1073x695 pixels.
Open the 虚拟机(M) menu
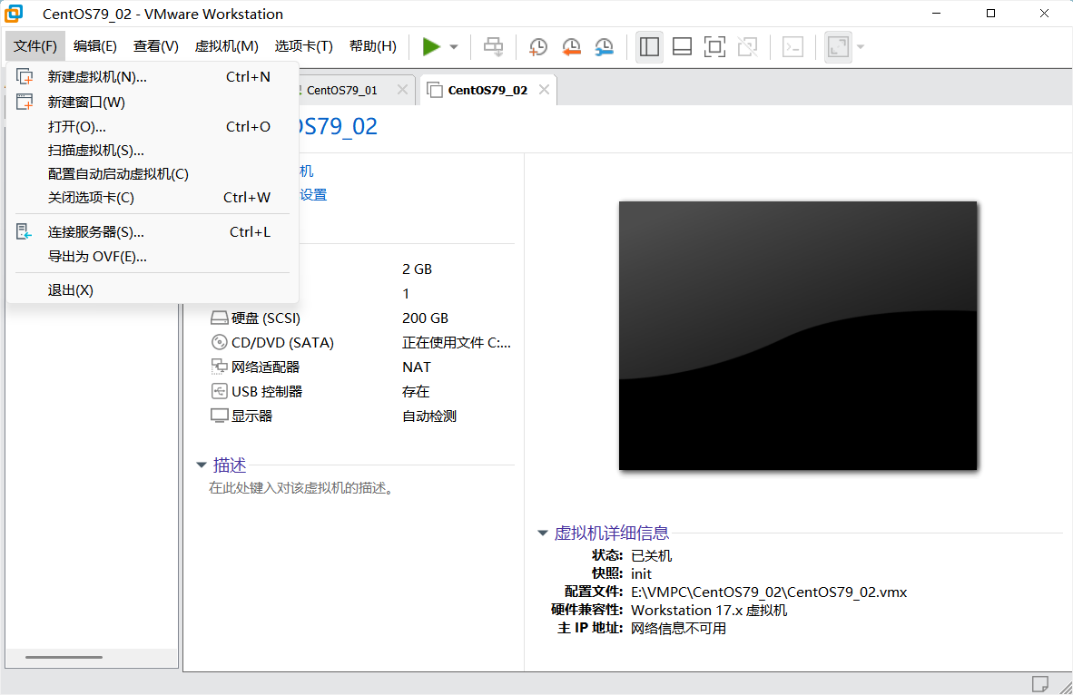coord(227,46)
